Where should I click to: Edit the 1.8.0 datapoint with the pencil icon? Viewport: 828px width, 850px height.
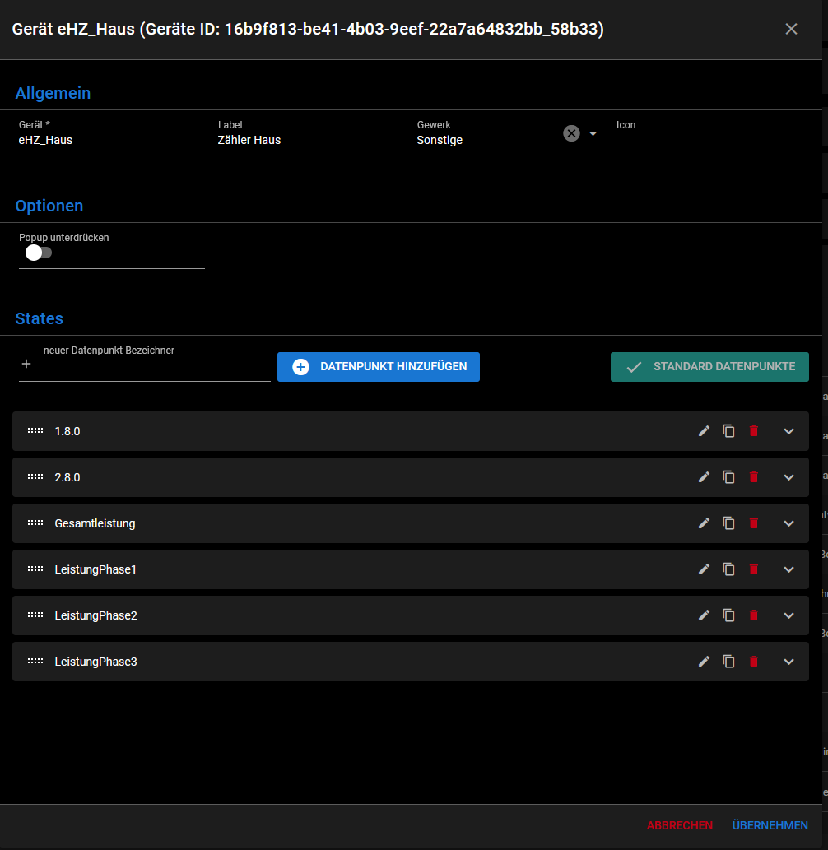click(704, 431)
